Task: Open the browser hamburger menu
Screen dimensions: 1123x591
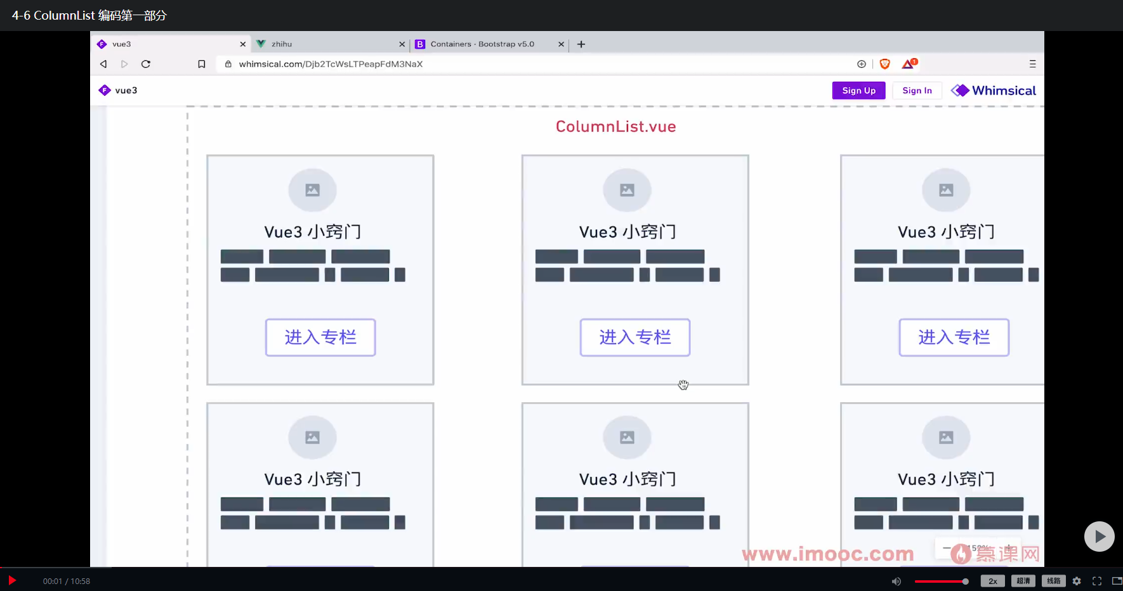Action: (x=1032, y=64)
